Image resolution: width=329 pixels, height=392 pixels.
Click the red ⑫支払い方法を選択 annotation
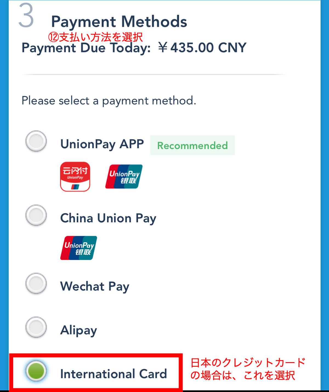(95, 37)
